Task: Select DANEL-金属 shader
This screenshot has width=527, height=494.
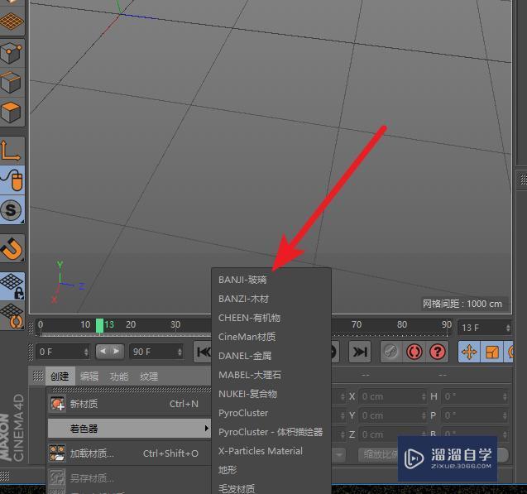Action: point(271,356)
